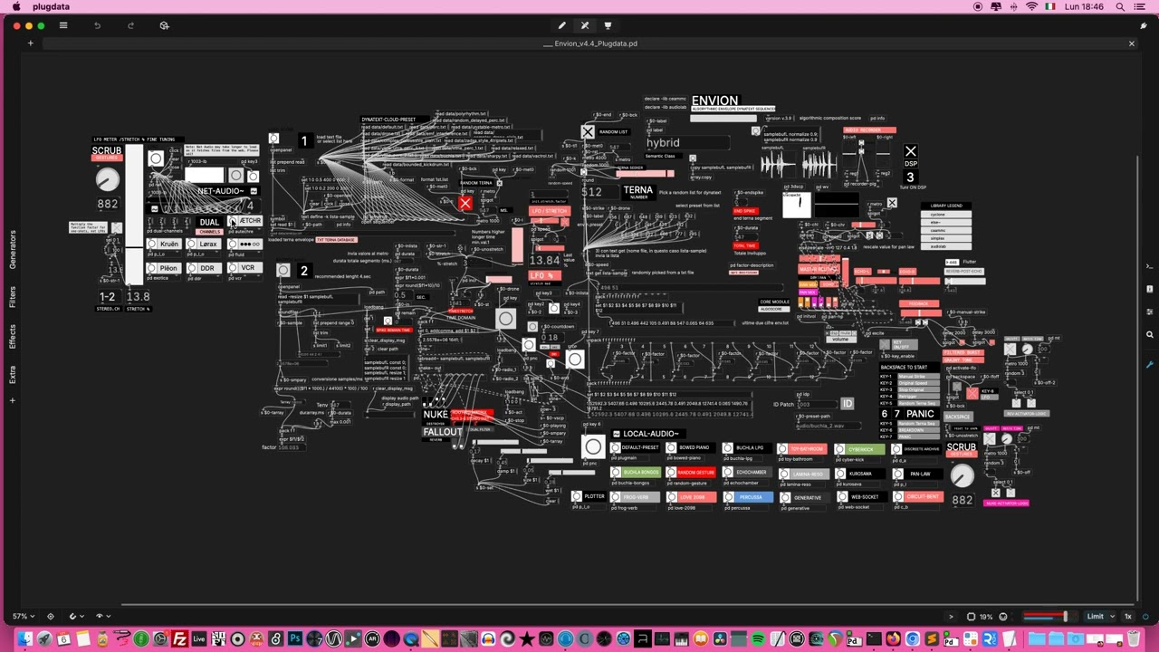Open a new tab with plus icon

click(x=30, y=43)
